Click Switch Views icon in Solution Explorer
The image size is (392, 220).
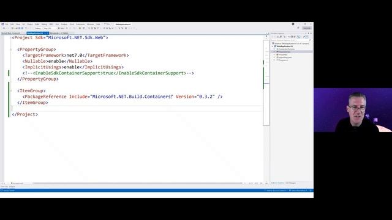pyautogui.click(x=281, y=37)
